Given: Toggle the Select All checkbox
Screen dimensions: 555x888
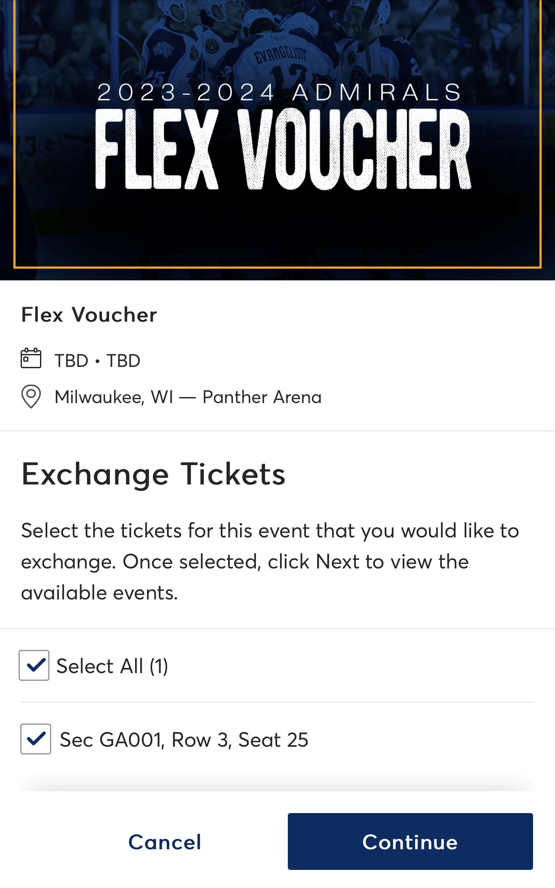Looking at the screenshot, I should 34,665.
